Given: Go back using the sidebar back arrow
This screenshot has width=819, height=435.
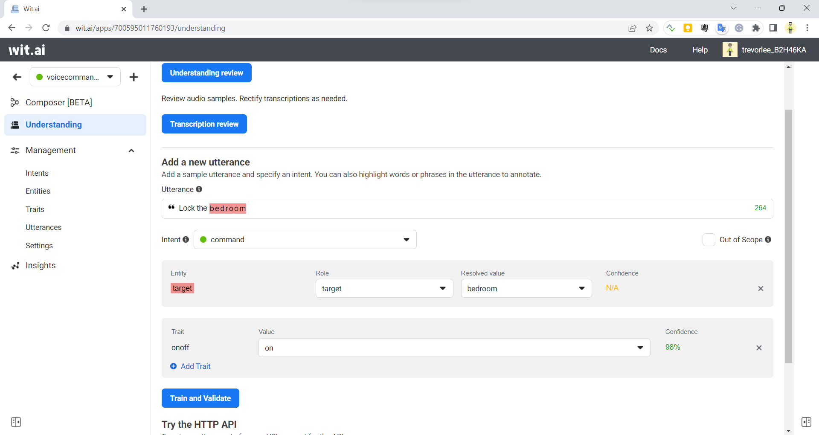Looking at the screenshot, I should (17, 77).
